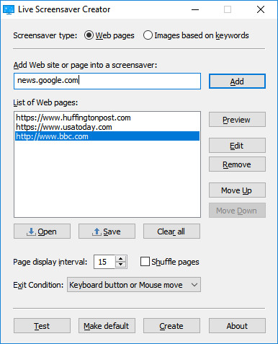Open a saved list of pages
278x344 pixels.
pos(42,231)
